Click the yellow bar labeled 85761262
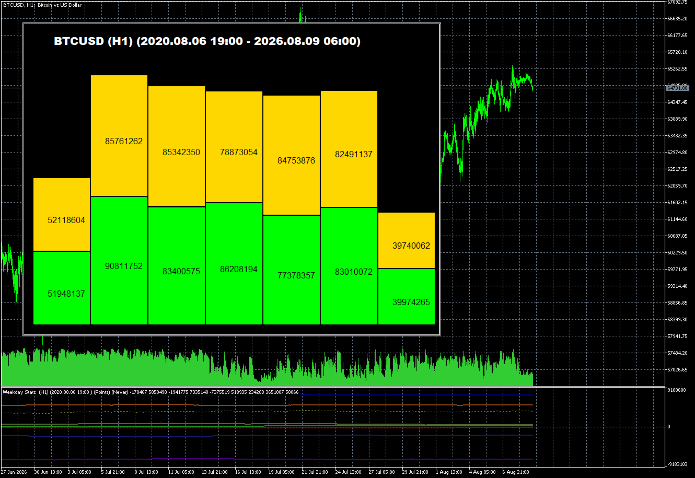 119,136
